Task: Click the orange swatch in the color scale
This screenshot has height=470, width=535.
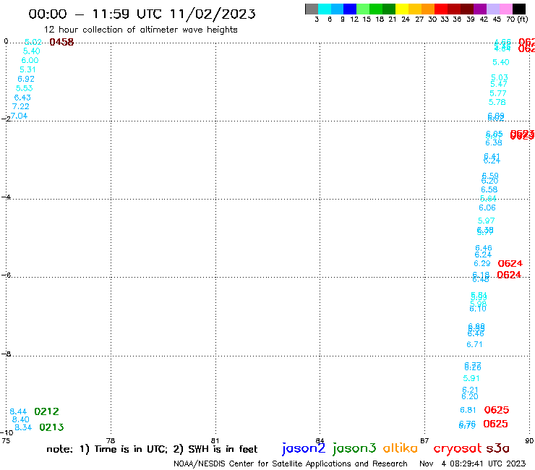Action: tap(428, 9)
